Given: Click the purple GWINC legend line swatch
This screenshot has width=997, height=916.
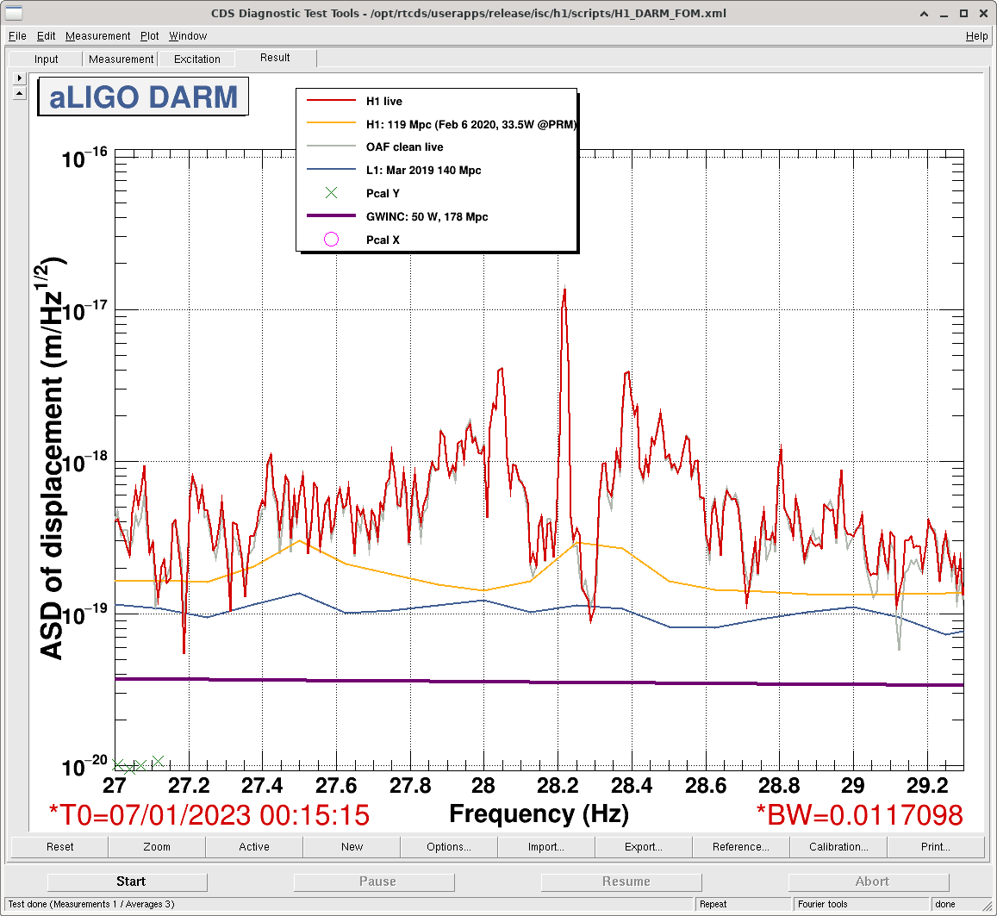Looking at the screenshot, I should pos(331,216).
